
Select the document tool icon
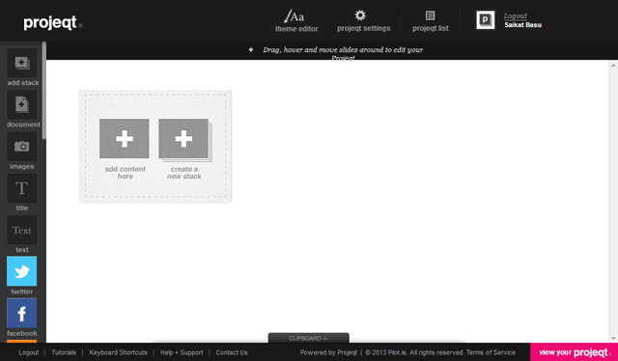coord(22,104)
